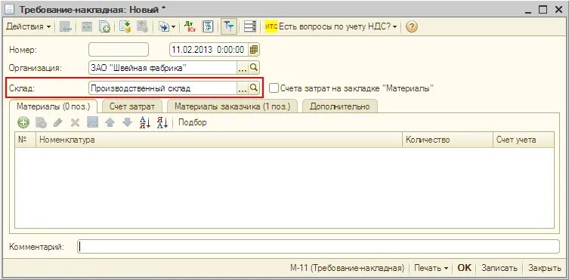Click the Подбор button

coord(193,122)
